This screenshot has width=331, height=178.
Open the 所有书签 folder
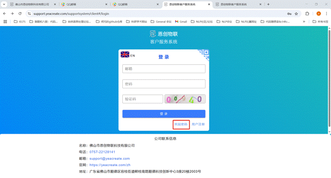pos(320,21)
